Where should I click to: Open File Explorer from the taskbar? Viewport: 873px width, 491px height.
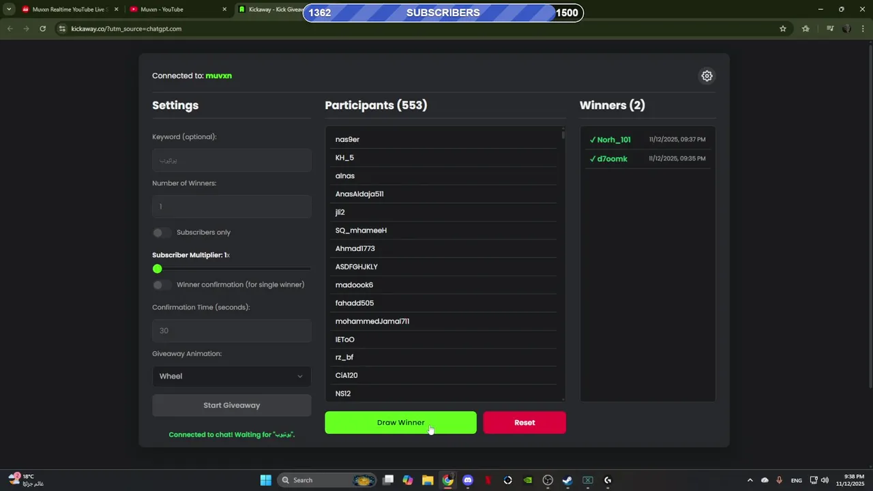click(428, 480)
